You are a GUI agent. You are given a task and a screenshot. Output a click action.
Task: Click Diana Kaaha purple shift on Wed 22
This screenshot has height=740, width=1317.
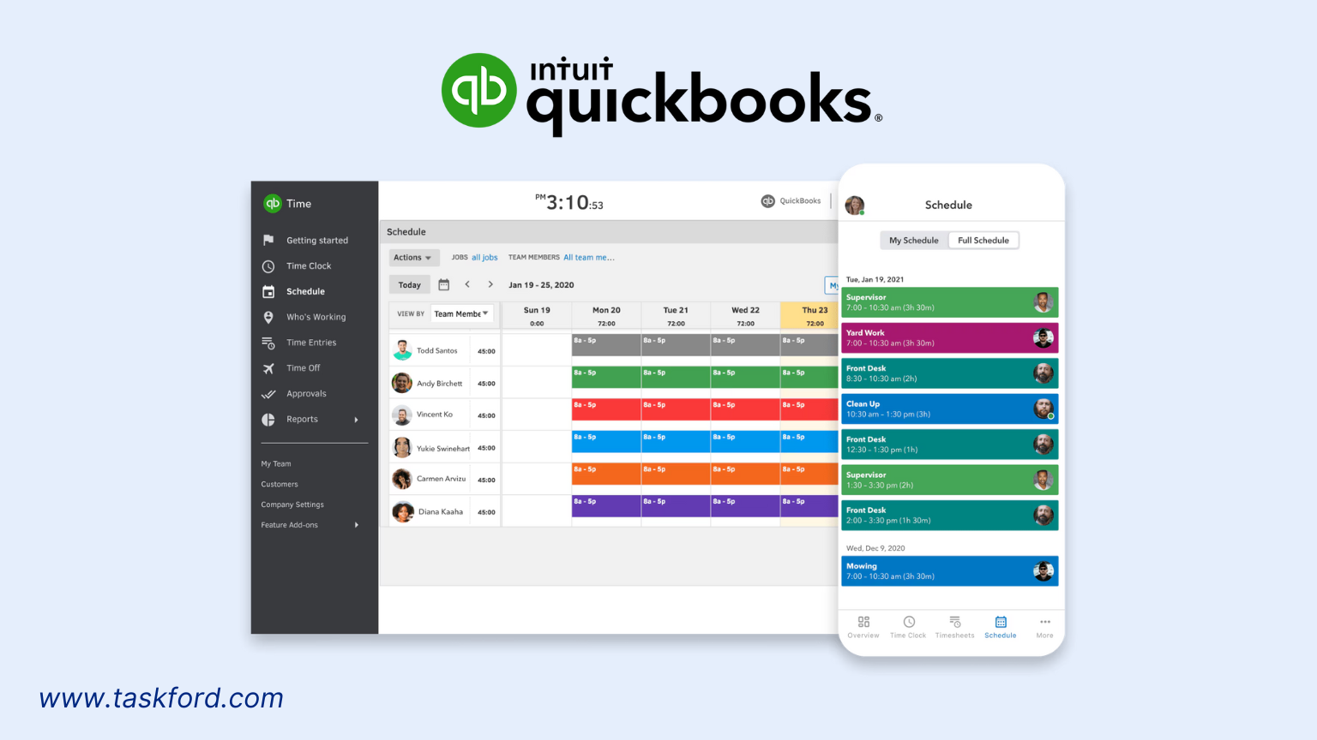click(x=745, y=506)
